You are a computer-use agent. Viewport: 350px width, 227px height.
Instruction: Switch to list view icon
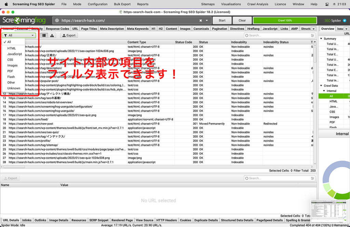pyautogui.click(x=44, y=35)
